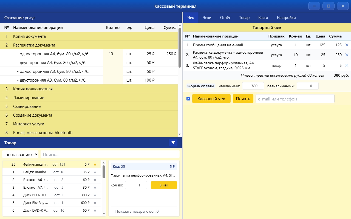
Task: Click the наличными amount field
Action: (253, 86)
